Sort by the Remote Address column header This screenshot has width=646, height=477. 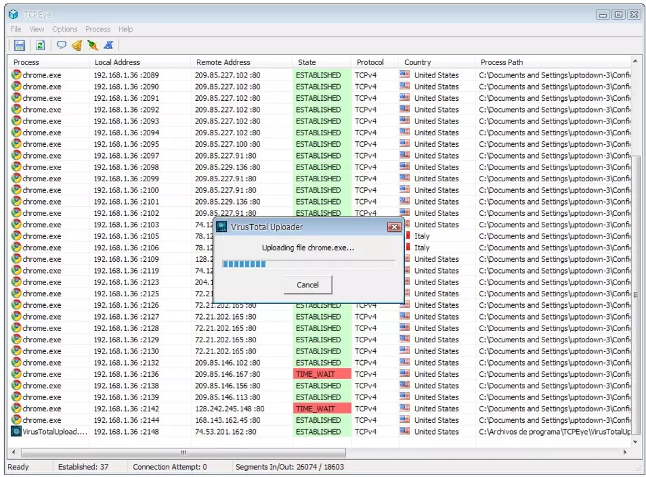coord(242,62)
